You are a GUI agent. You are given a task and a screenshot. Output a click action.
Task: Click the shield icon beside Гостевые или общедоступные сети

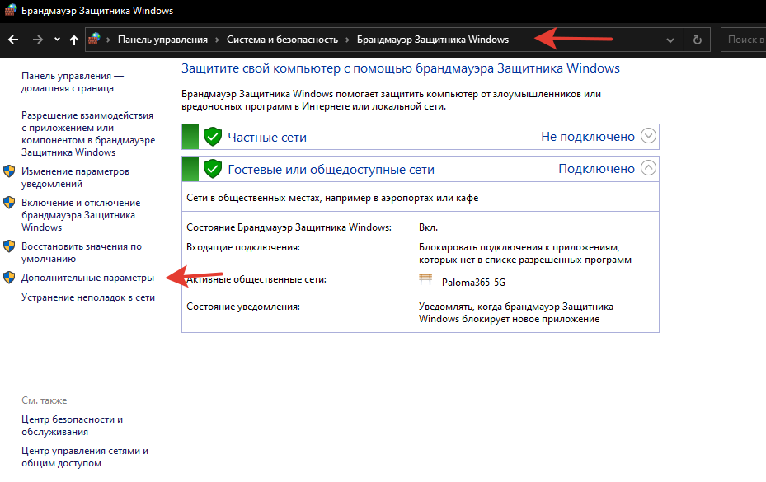pos(213,169)
